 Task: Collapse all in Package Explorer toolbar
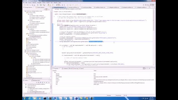point(44,9)
